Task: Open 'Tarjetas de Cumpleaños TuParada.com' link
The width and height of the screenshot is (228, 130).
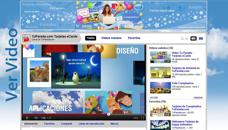Action: 186,108
